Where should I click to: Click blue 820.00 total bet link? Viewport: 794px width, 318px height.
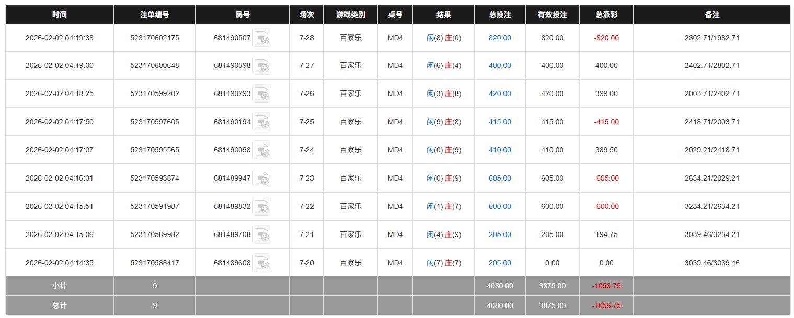pos(500,38)
